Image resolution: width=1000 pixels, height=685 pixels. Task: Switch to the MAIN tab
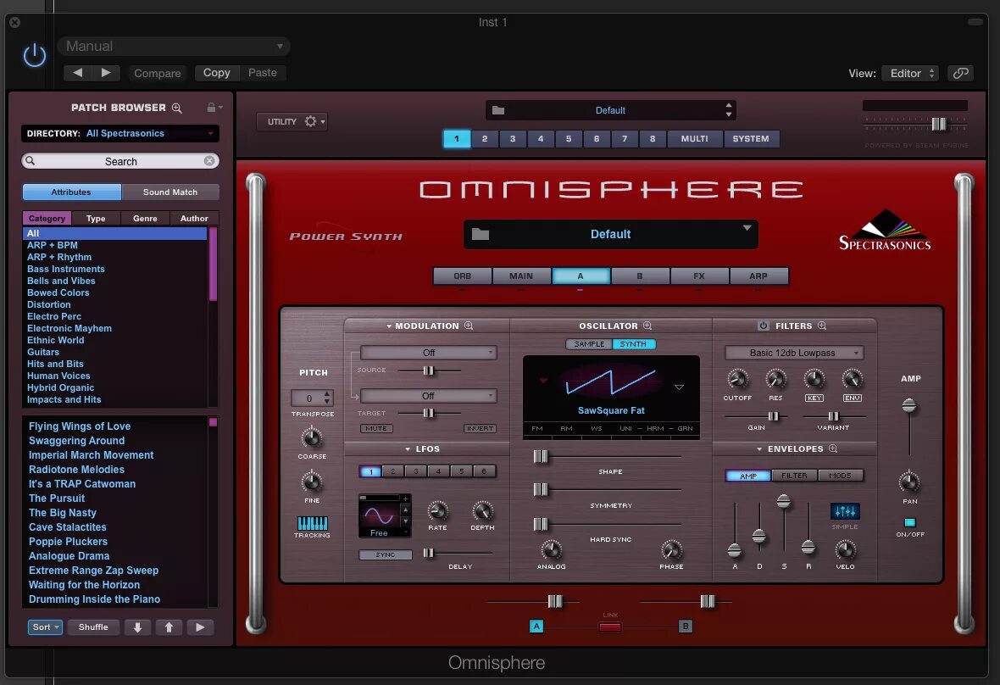point(521,276)
